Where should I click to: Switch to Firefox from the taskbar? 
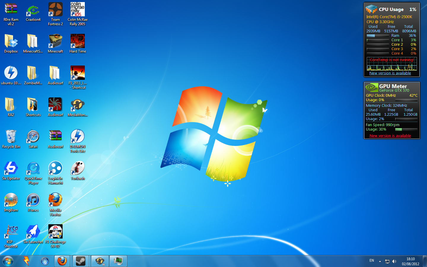(62, 261)
